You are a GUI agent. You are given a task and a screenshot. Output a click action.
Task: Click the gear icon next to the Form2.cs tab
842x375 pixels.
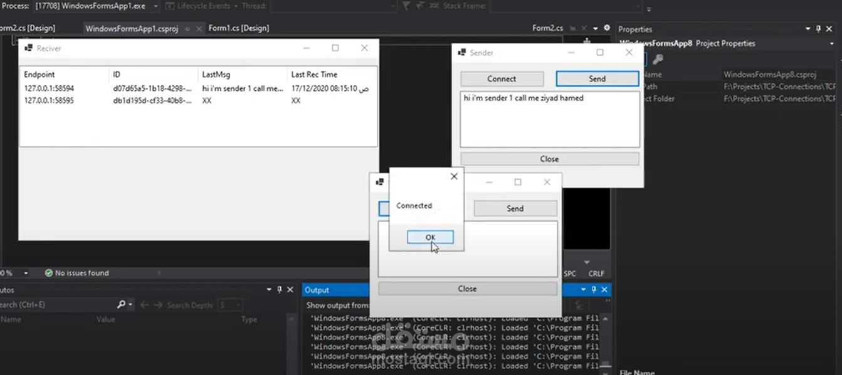tap(606, 28)
